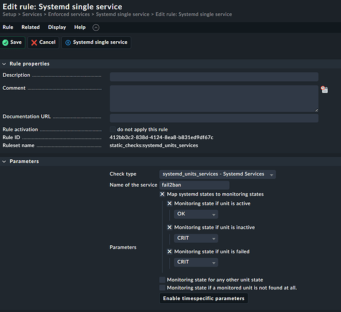Enable 'Monitoring state if a monitored unit is not found'

click(x=162, y=288)
